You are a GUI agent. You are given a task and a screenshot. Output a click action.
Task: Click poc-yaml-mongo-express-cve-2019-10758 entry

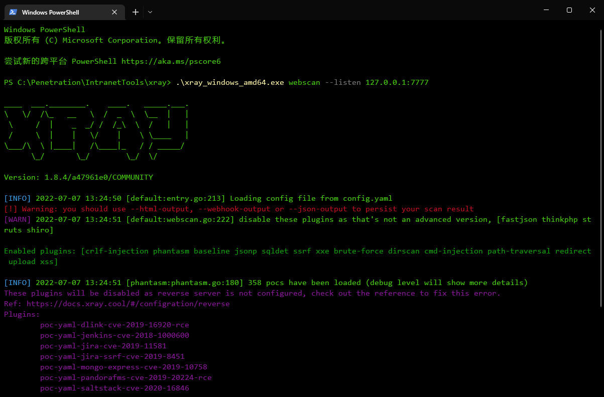click(124, 367)
